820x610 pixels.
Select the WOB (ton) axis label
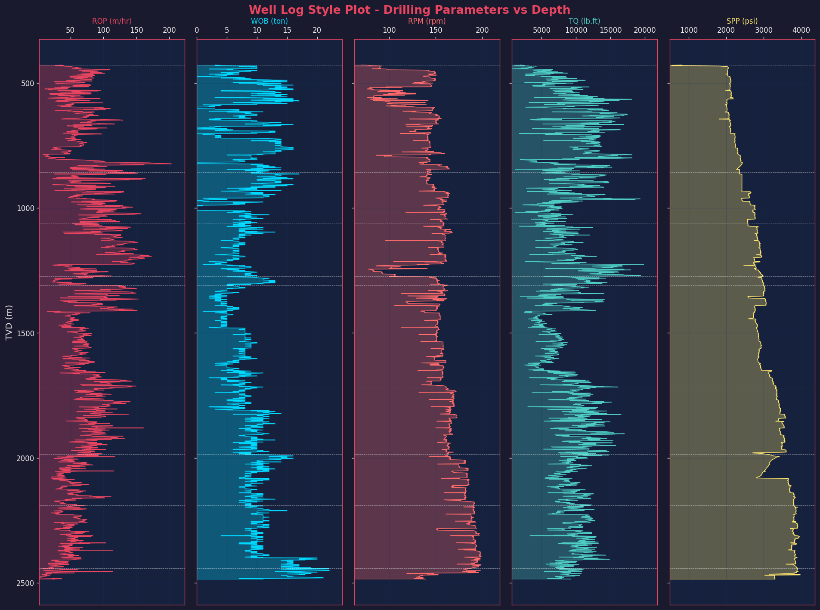click(269, 21)
